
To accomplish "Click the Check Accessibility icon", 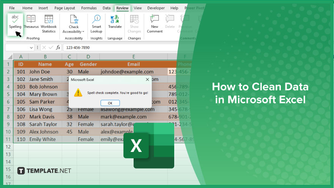I will [74, 19].
